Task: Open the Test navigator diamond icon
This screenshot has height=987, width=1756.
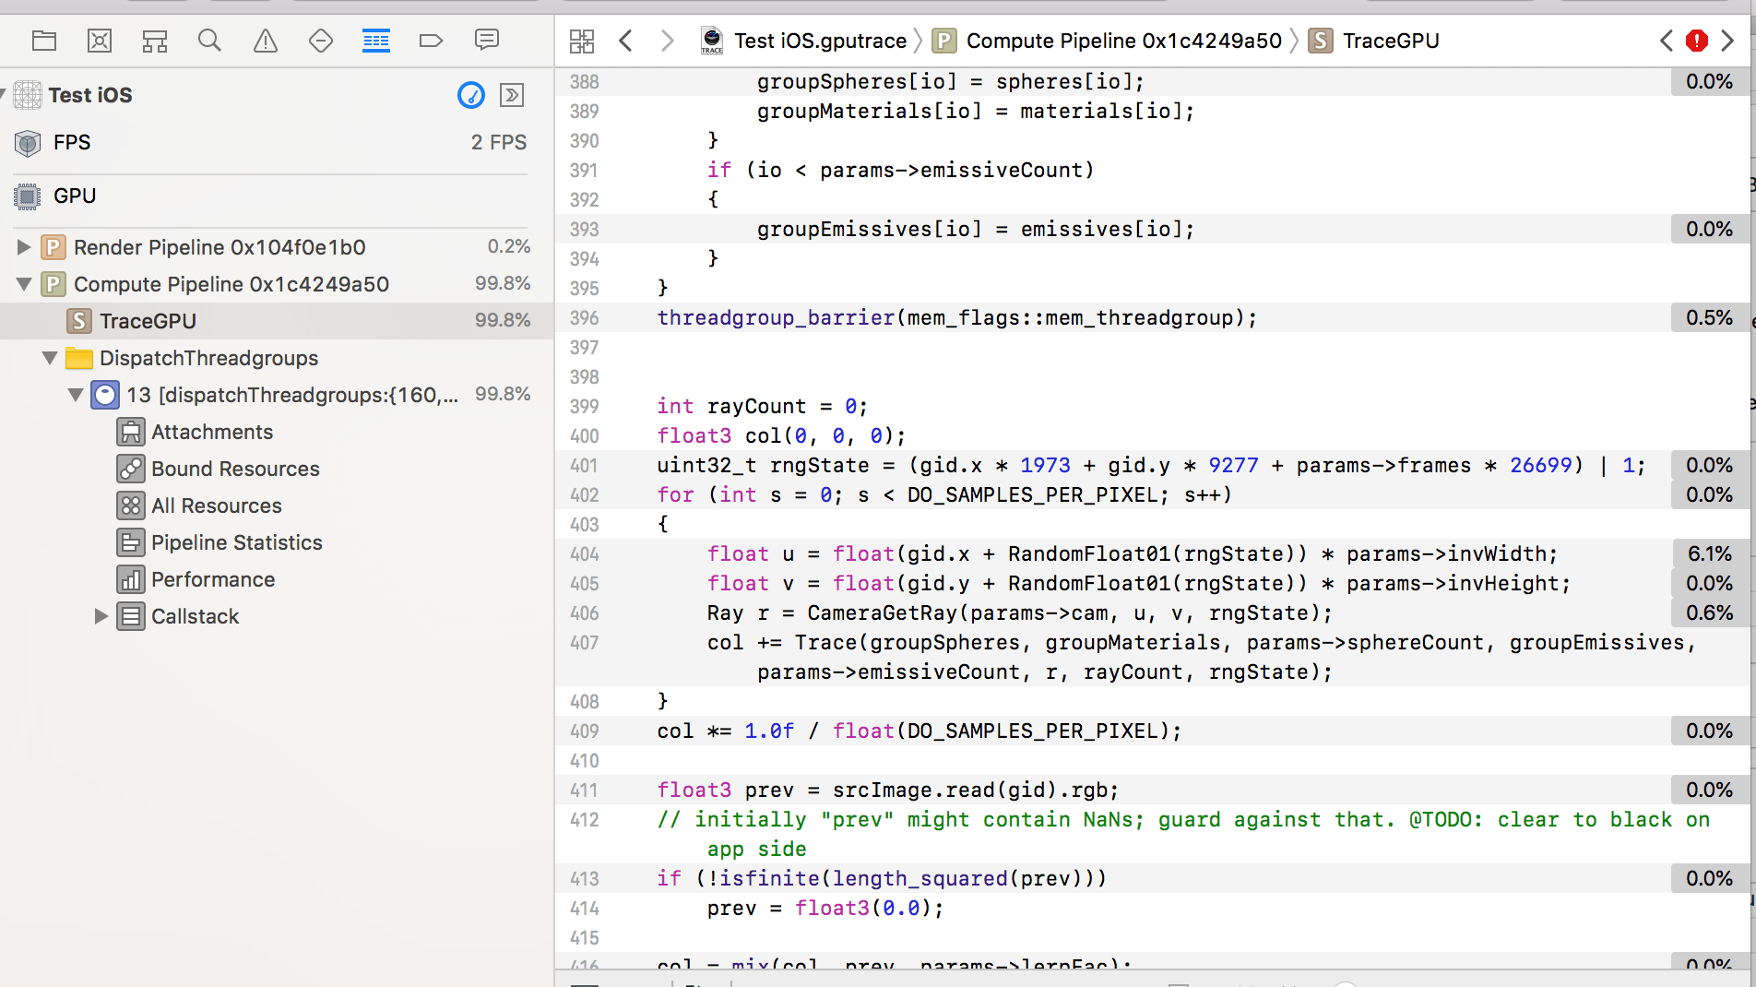Action: tap(321, 41)
